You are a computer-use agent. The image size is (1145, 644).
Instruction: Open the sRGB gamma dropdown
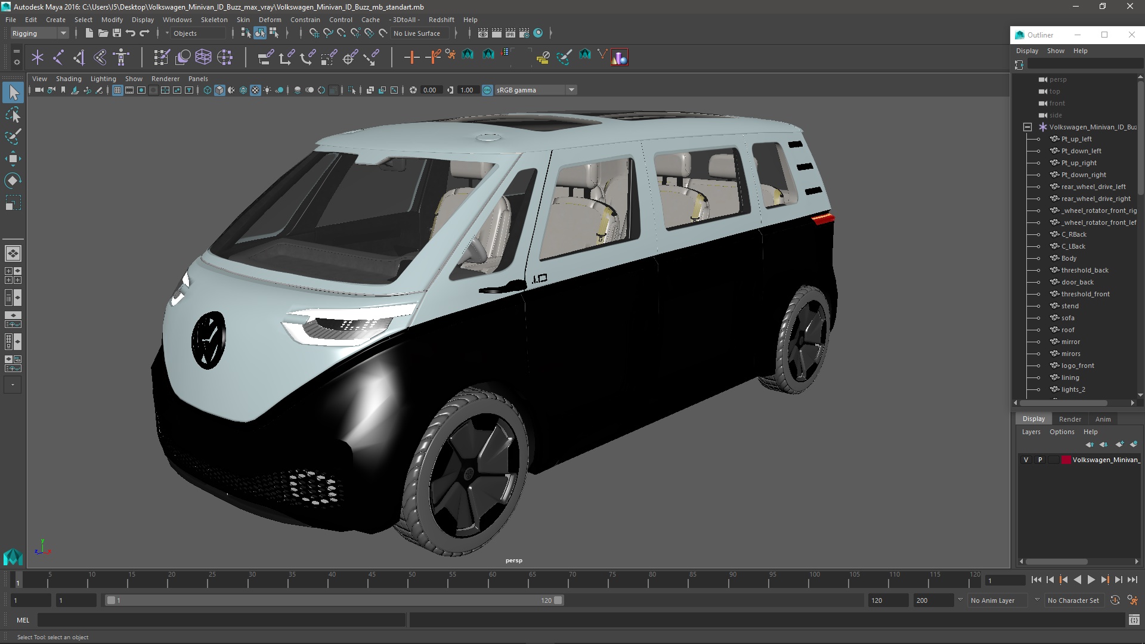tap(536, 90)
